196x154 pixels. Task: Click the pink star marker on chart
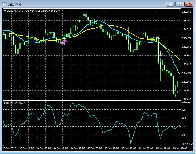point(62,42)
